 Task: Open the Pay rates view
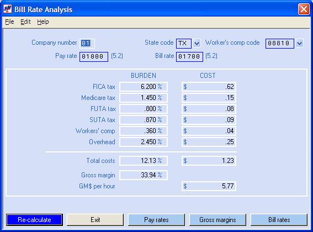157,220
